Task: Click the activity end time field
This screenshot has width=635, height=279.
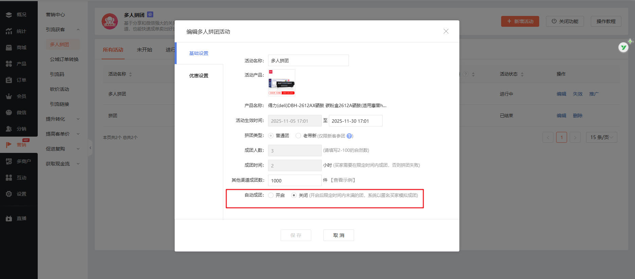Action: coord(356,121)
